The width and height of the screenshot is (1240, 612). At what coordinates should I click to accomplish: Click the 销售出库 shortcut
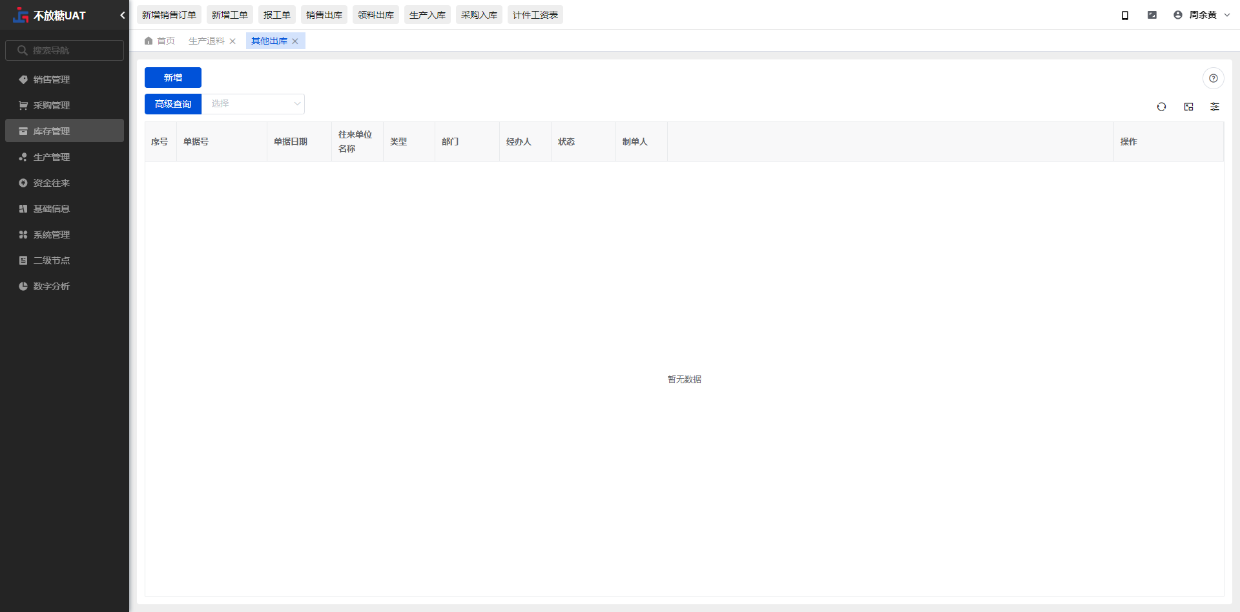(324, 15)
